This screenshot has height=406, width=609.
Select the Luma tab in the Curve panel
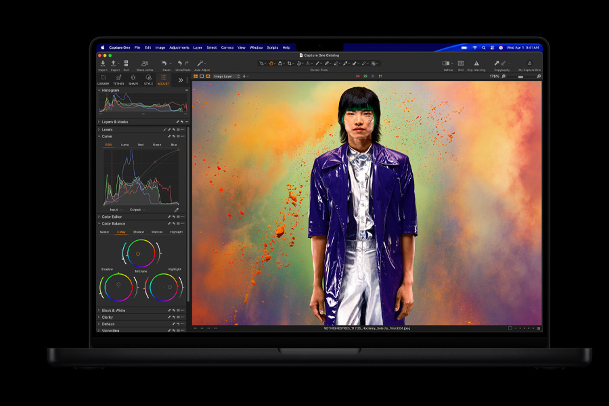tap(125, 145)
